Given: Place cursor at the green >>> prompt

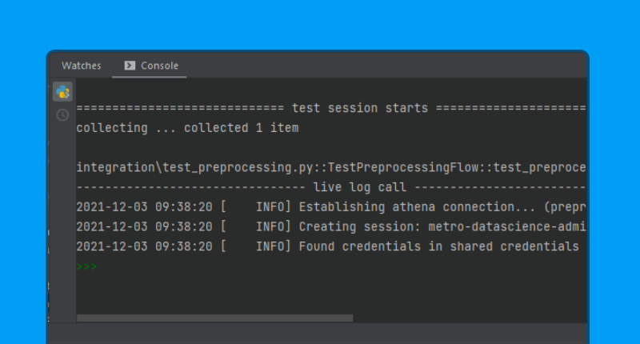Looking at the screenshot, I should (86, 266).
